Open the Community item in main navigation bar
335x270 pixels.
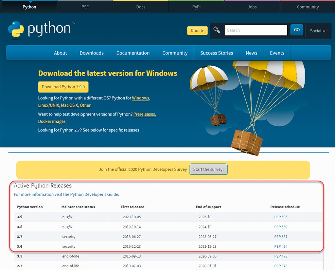[175, 53]
